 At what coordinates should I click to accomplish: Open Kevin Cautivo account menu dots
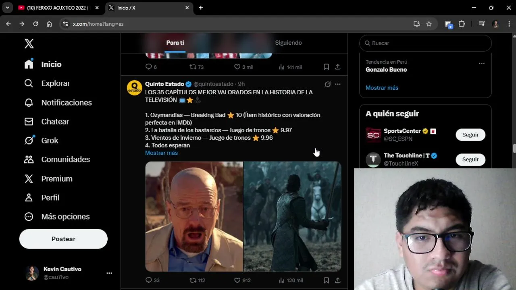pos(109,273)
